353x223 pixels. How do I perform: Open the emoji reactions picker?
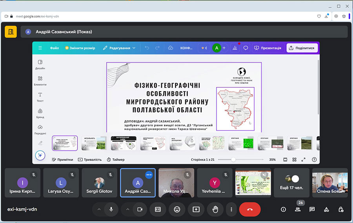[x=177, y=209]
